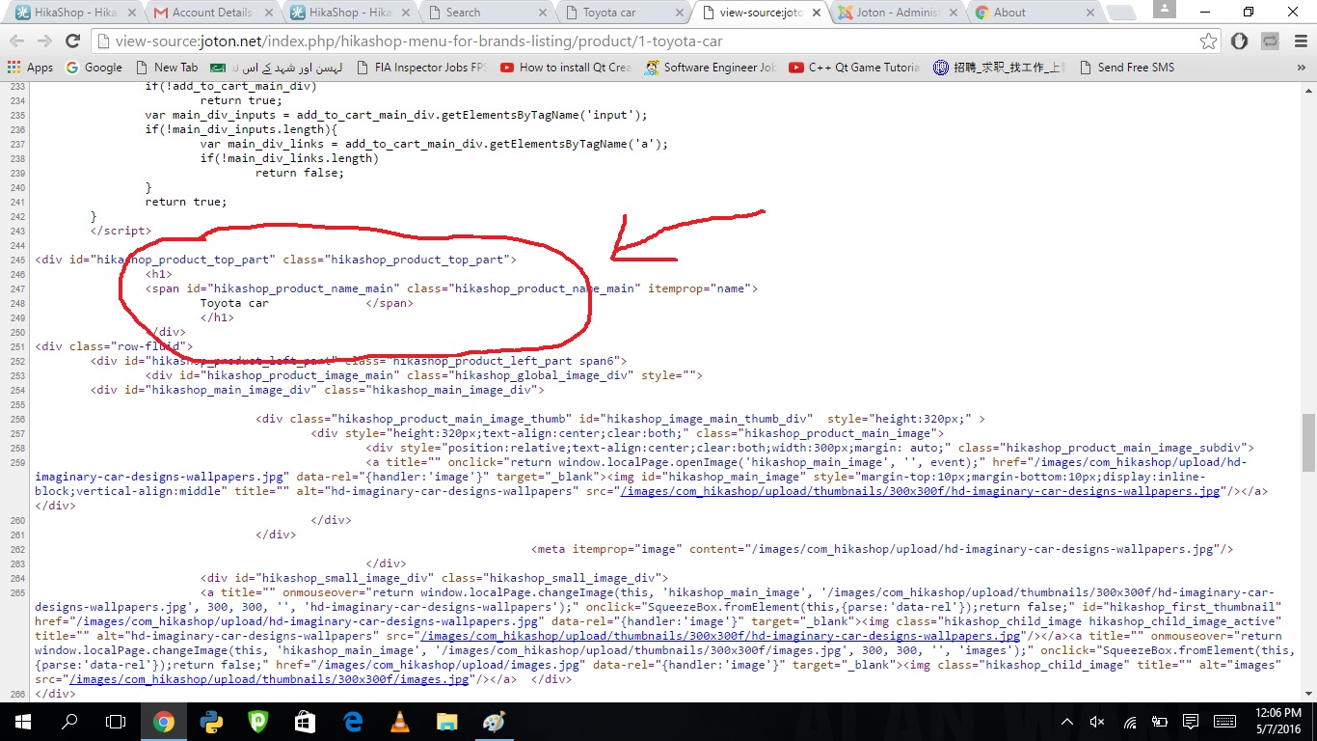Go back using the browser Back arrow
This screenshot has height=741, width=1317.
[16, 41]
